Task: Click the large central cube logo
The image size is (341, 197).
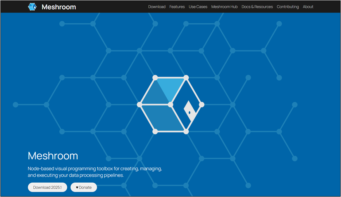Action: pyautogui.click(x=170, y=105)
